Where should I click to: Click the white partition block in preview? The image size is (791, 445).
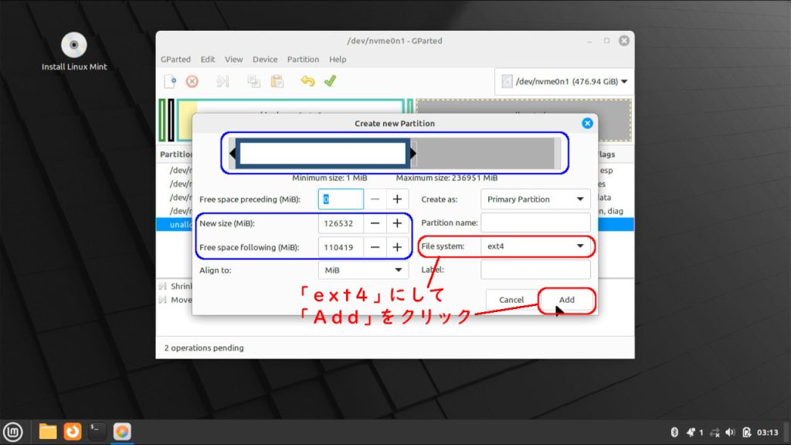[x=323, y=154]
